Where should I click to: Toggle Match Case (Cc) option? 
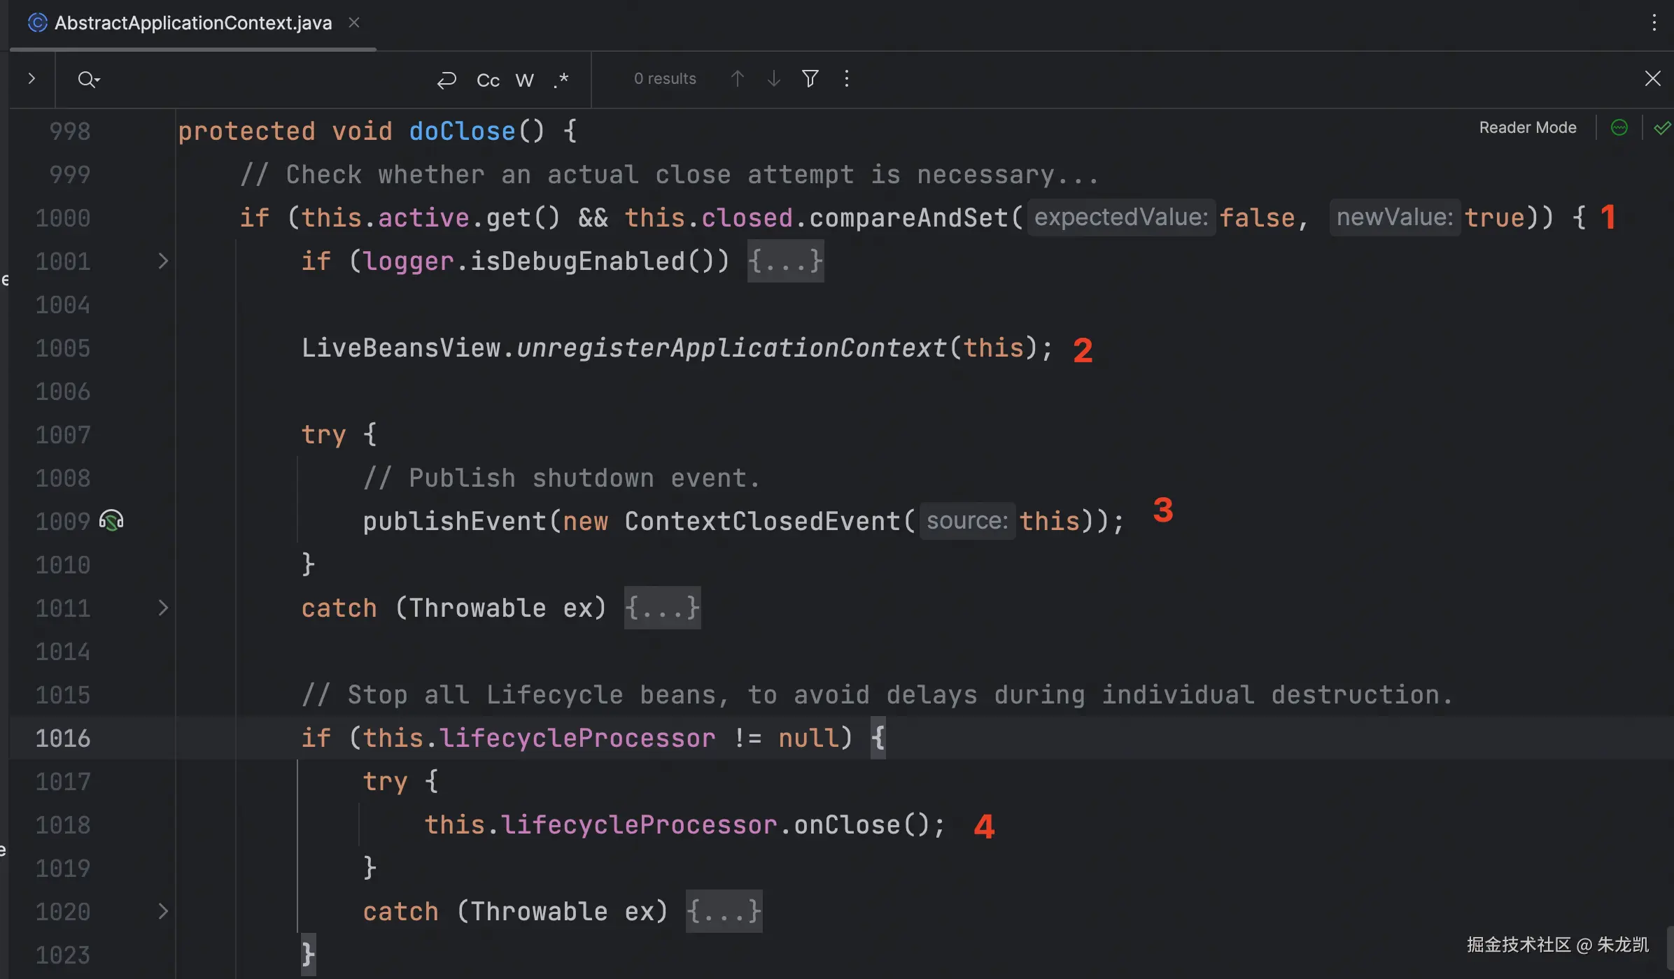(x=488, y=80)
